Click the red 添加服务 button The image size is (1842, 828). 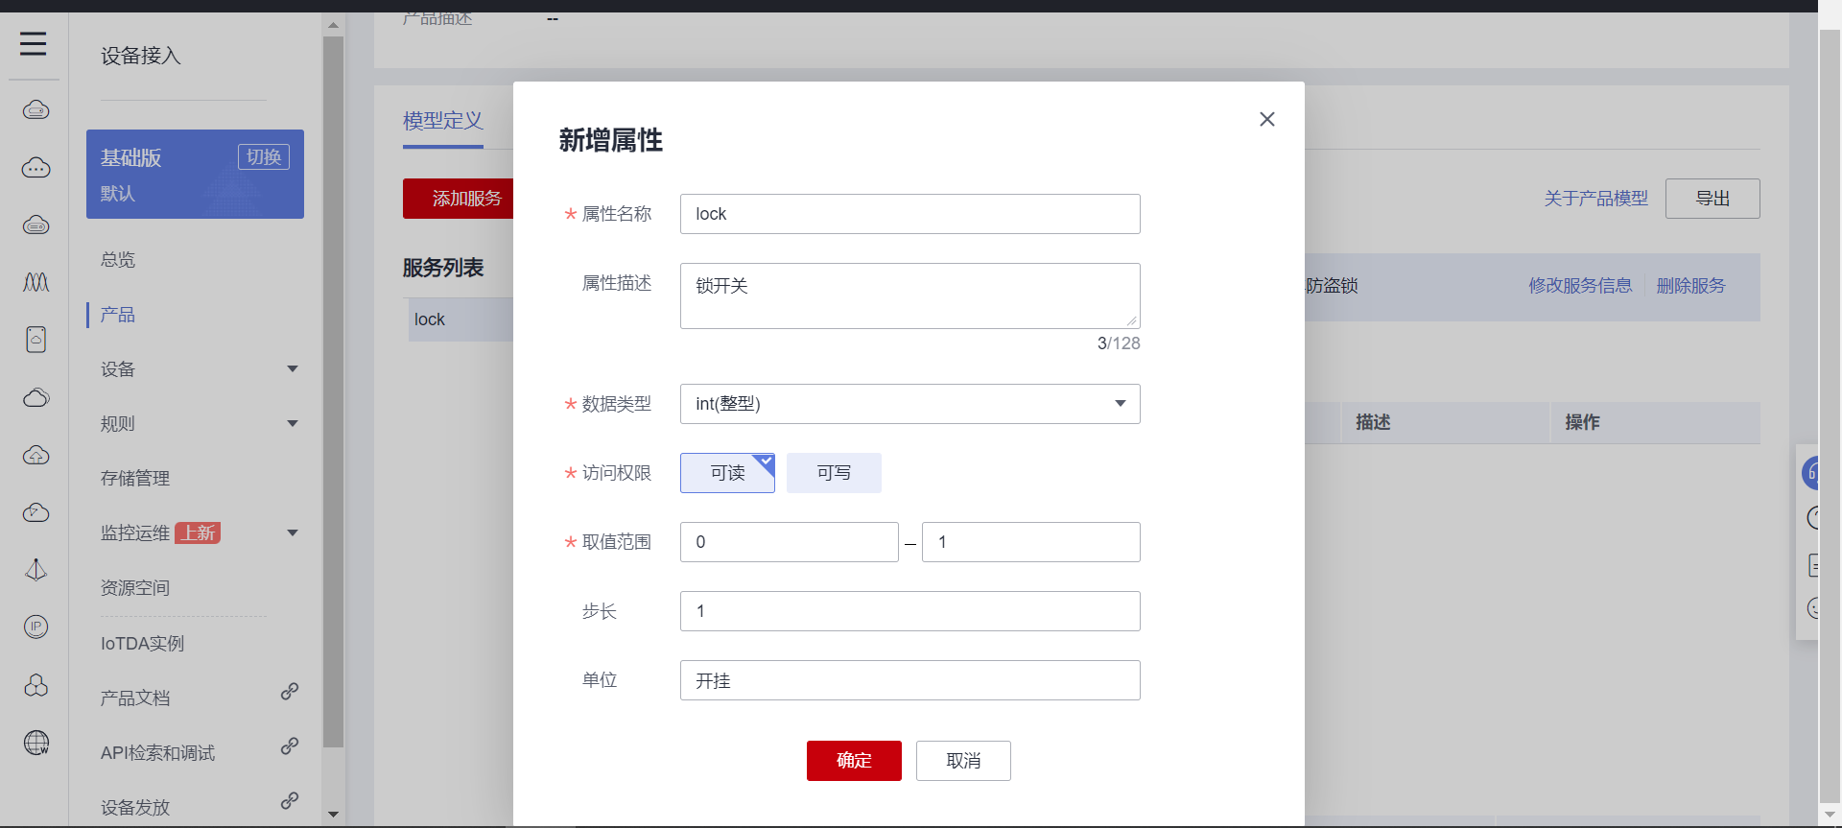pyautogui.click(x=459, y=199)
